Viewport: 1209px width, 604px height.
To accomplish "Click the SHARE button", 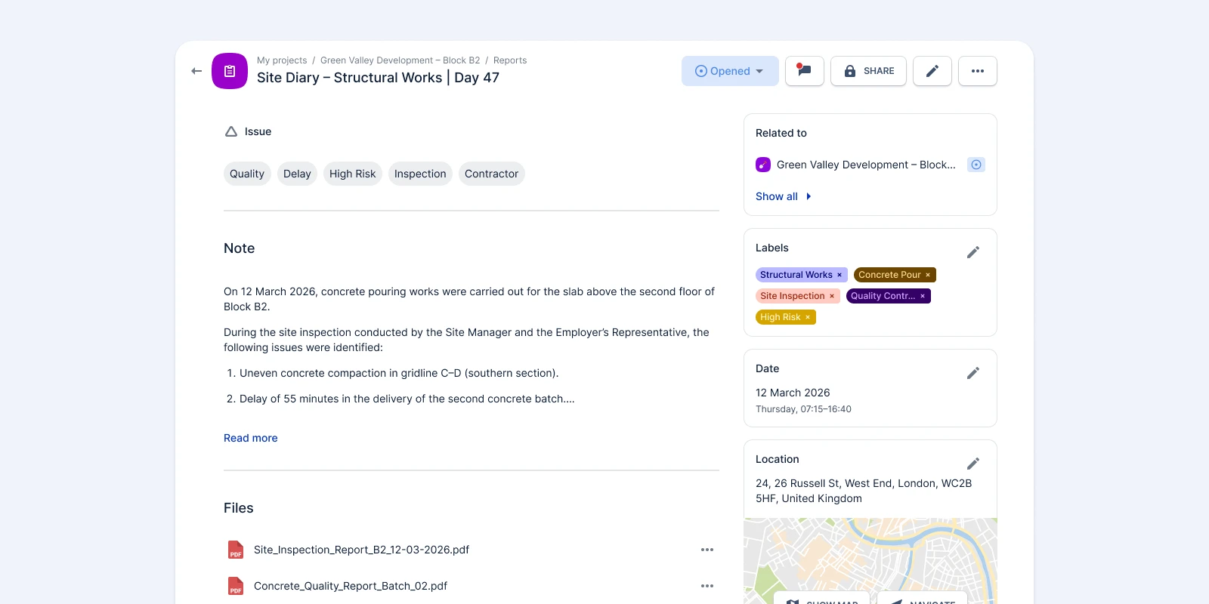I will click(868, 71).
